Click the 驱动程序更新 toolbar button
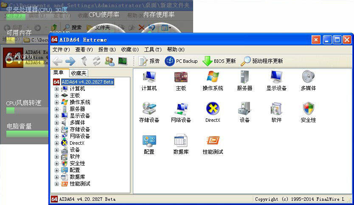354x205 pixels. (x=262, y=61)
